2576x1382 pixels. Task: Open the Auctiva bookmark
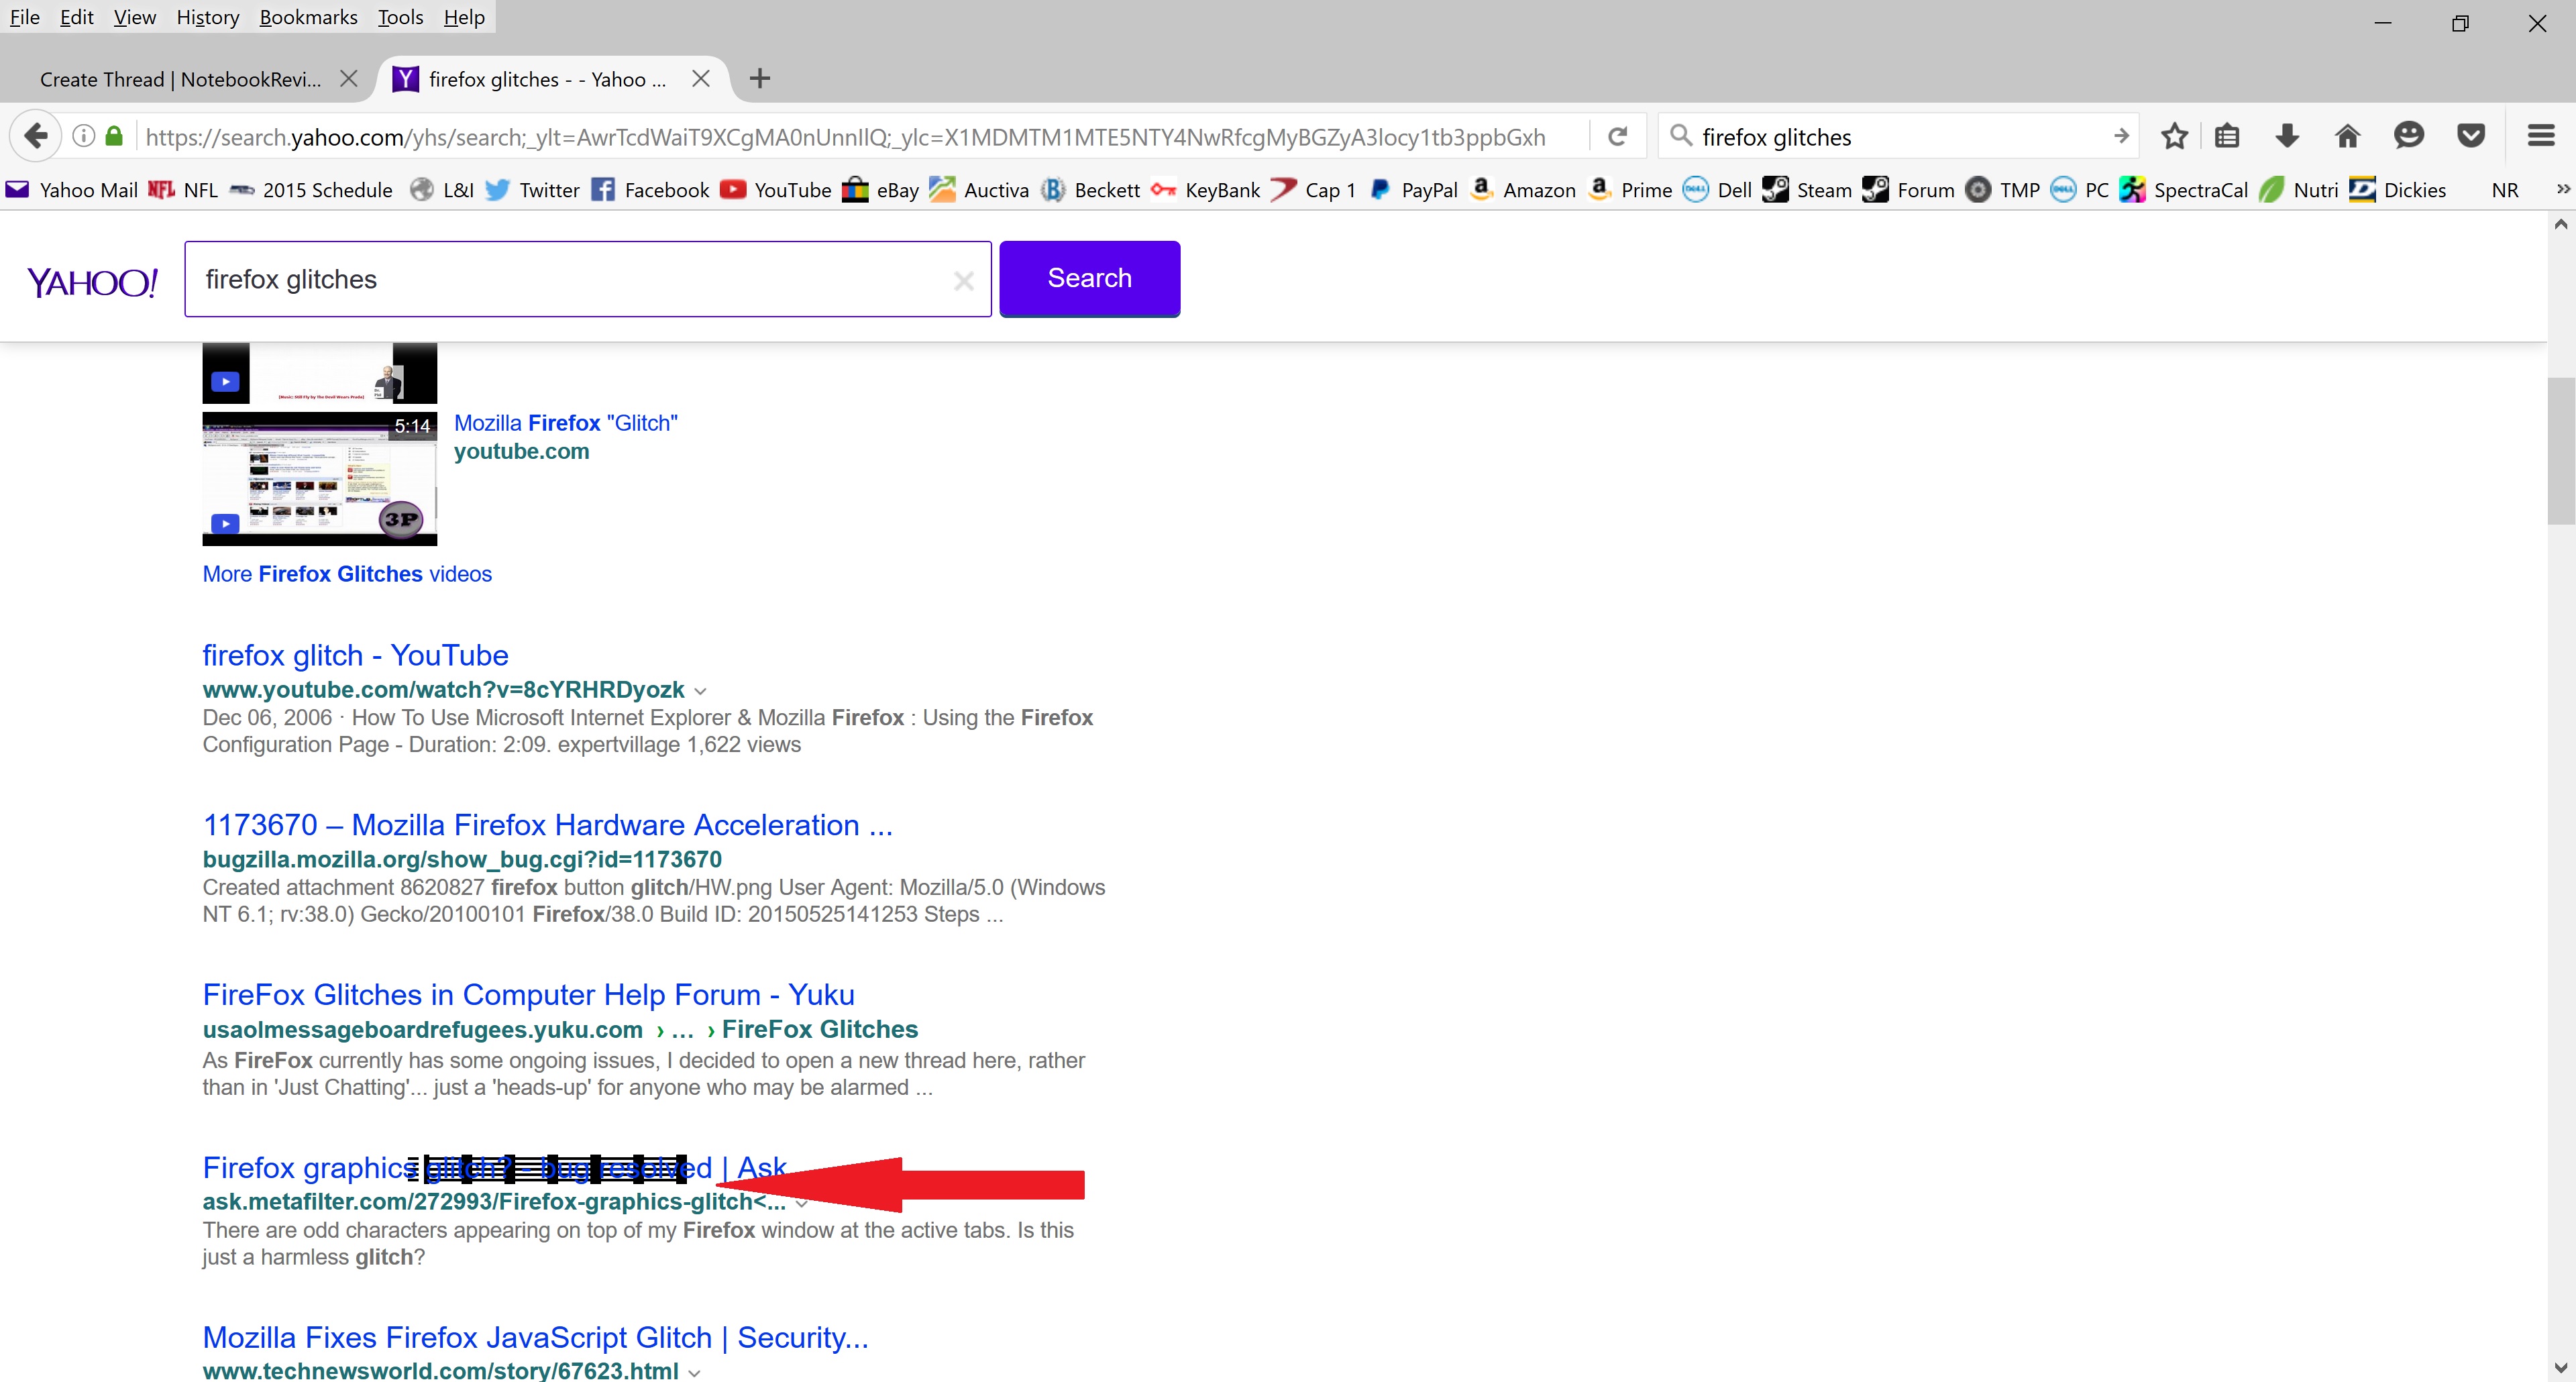point(979,190)
